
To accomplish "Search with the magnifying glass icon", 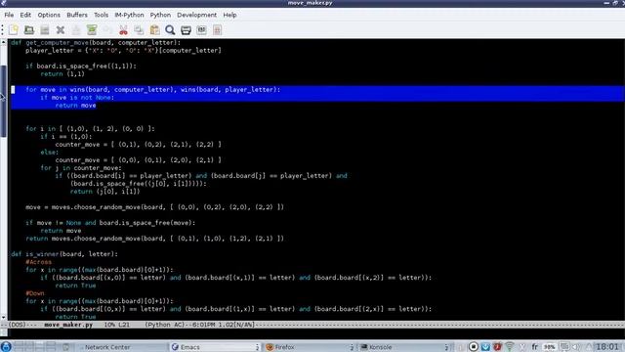I will pos(170,30).
